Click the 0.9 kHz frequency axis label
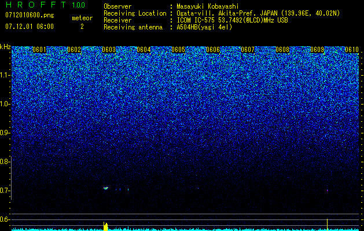 tap(4, 133)
